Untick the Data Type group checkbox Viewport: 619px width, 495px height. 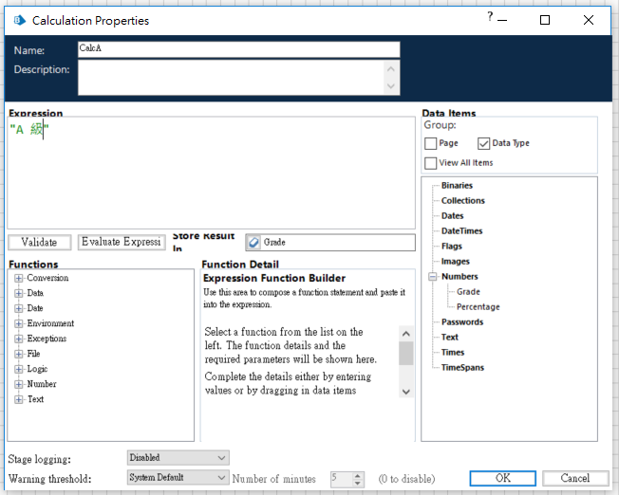pos(483,143)
